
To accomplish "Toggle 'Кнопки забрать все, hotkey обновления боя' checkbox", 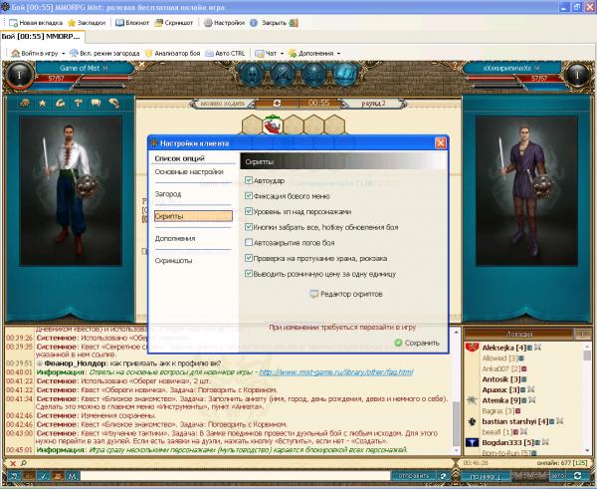I will [249, 227].
